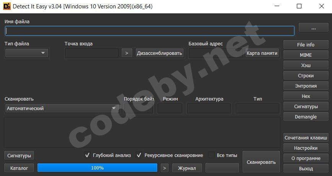Open the Журнал log
Screen dimensions: 332x176
[187, 168]
